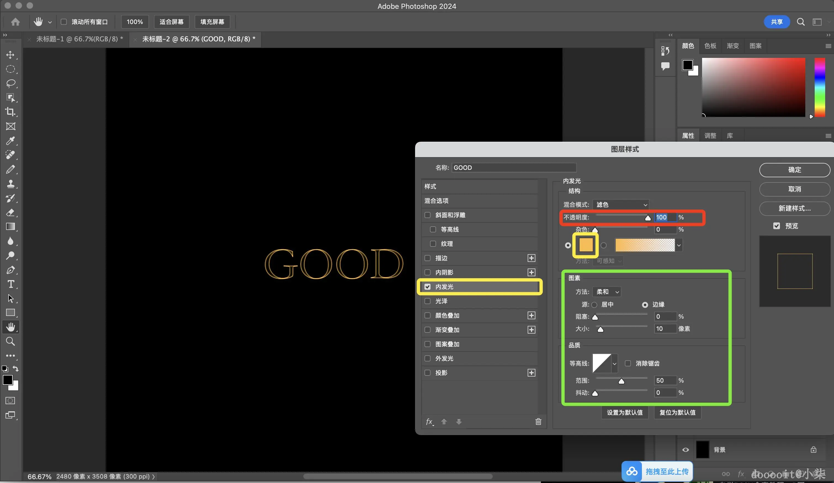
Task: Select the Pen tool
Action: (10, 270)
